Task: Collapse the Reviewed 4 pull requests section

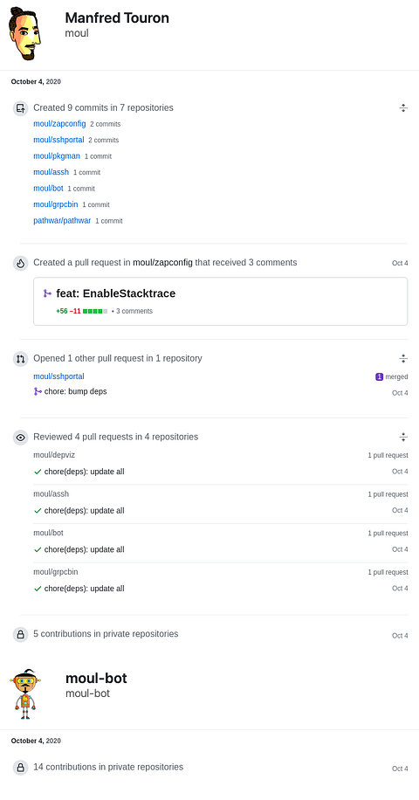Action: pos(403,437)
